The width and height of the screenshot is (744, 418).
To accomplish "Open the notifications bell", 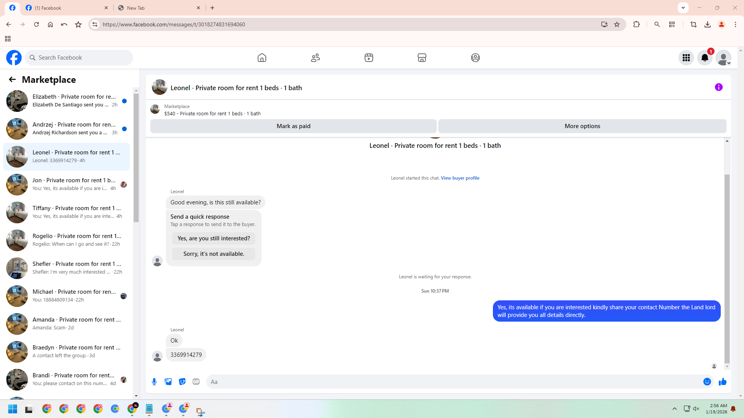I will click(x=705, y=58).
